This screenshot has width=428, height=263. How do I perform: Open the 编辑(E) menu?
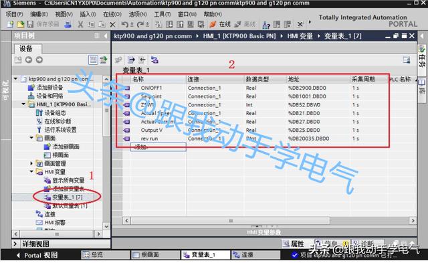tap(39, 14)
